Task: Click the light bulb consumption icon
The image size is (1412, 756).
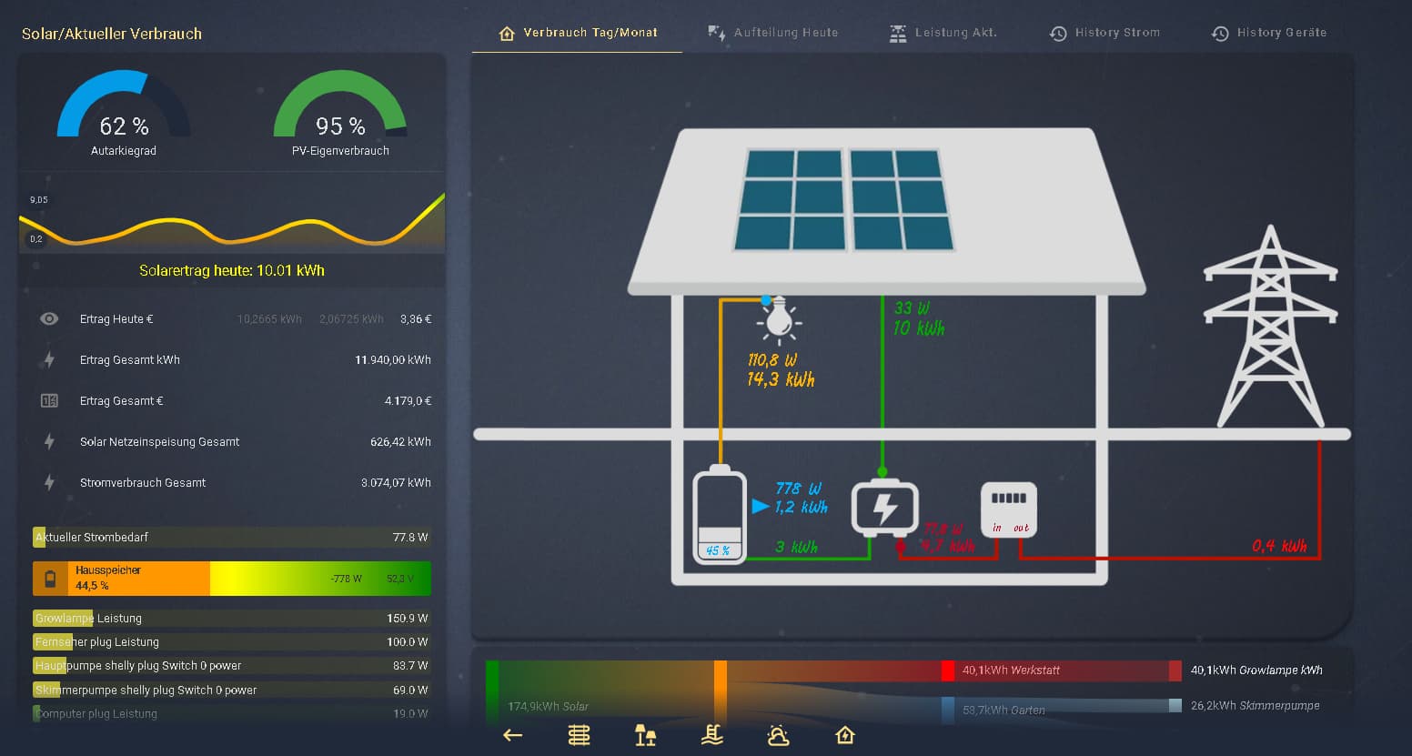Action: pyautogui.click(x=778, y=319)
